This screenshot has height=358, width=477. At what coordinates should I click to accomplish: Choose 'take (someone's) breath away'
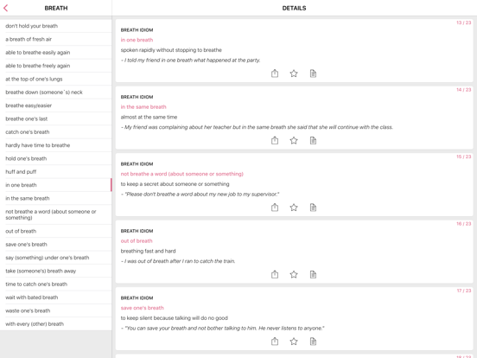(x=56, y=271)
